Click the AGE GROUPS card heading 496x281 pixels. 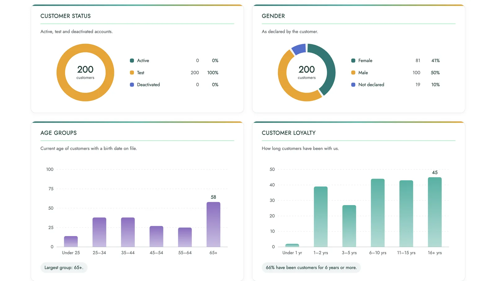click(59, 133)
